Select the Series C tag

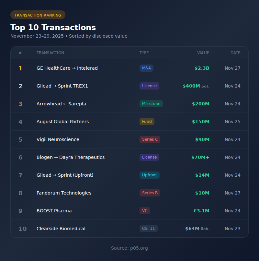coord(150,139)
